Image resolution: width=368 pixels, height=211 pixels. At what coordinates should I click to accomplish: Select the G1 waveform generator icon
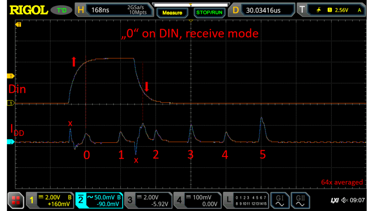click(x=279, y=201)
